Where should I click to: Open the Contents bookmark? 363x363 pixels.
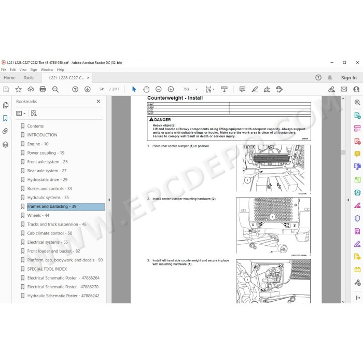click(x=35, y=126)
